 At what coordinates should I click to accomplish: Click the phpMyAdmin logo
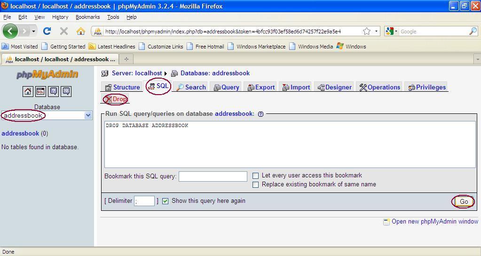tap(47, 75)
